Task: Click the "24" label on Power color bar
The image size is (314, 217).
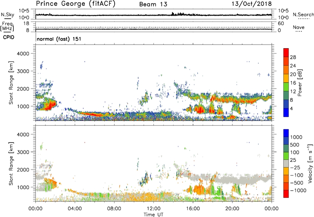Action: click(x=293, y=66)
